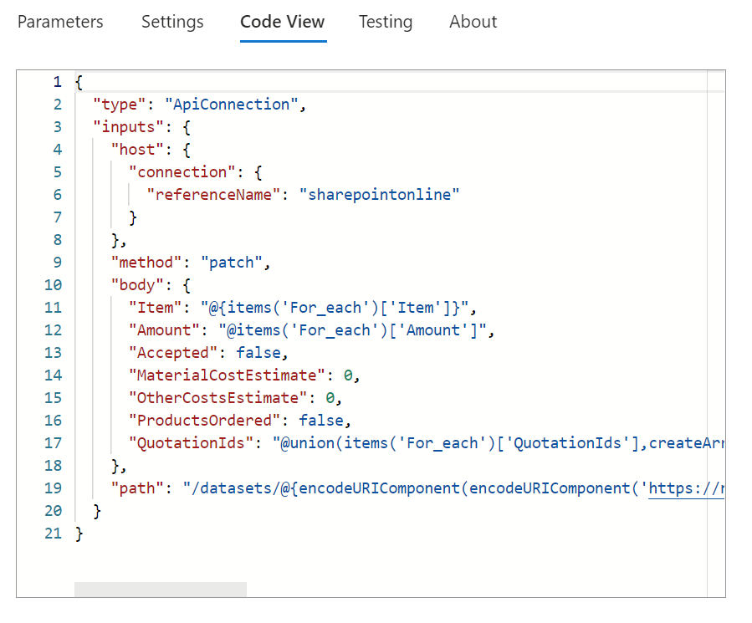Click the "QuotationIds" key
Screen dimensions: 752x623
coord(191,442)
